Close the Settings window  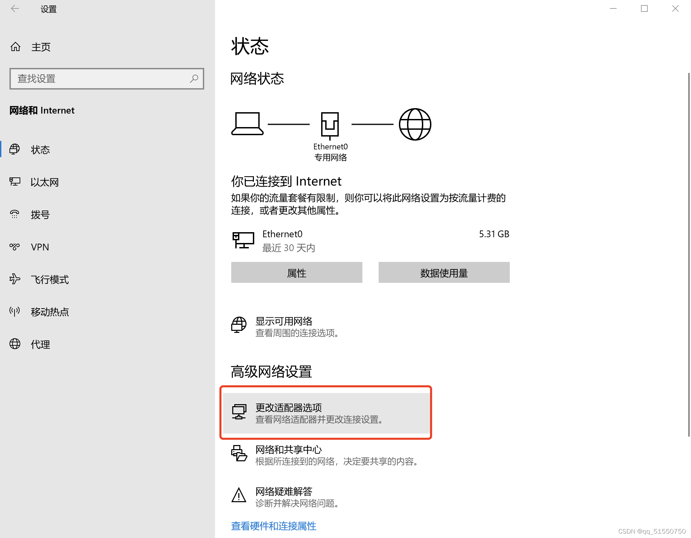pos(675,8)
